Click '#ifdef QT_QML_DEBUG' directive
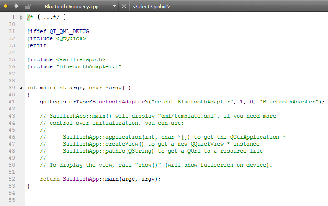Screen dimensions: 328x206 point(58,31)
